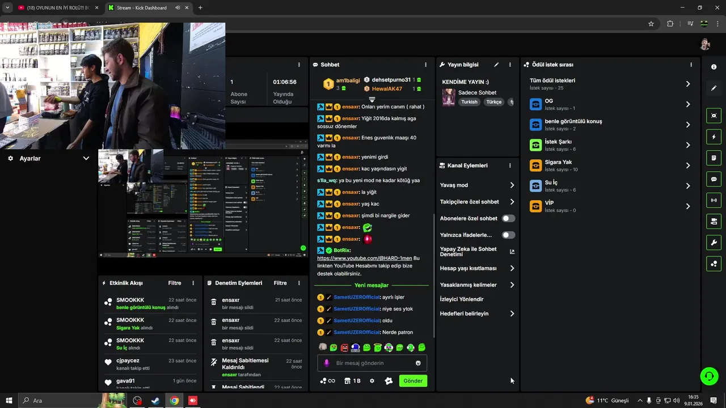Toggle the lightning activity feed sidebar icon
This screenshot has width=726, height=408.
tap(714, 137)
